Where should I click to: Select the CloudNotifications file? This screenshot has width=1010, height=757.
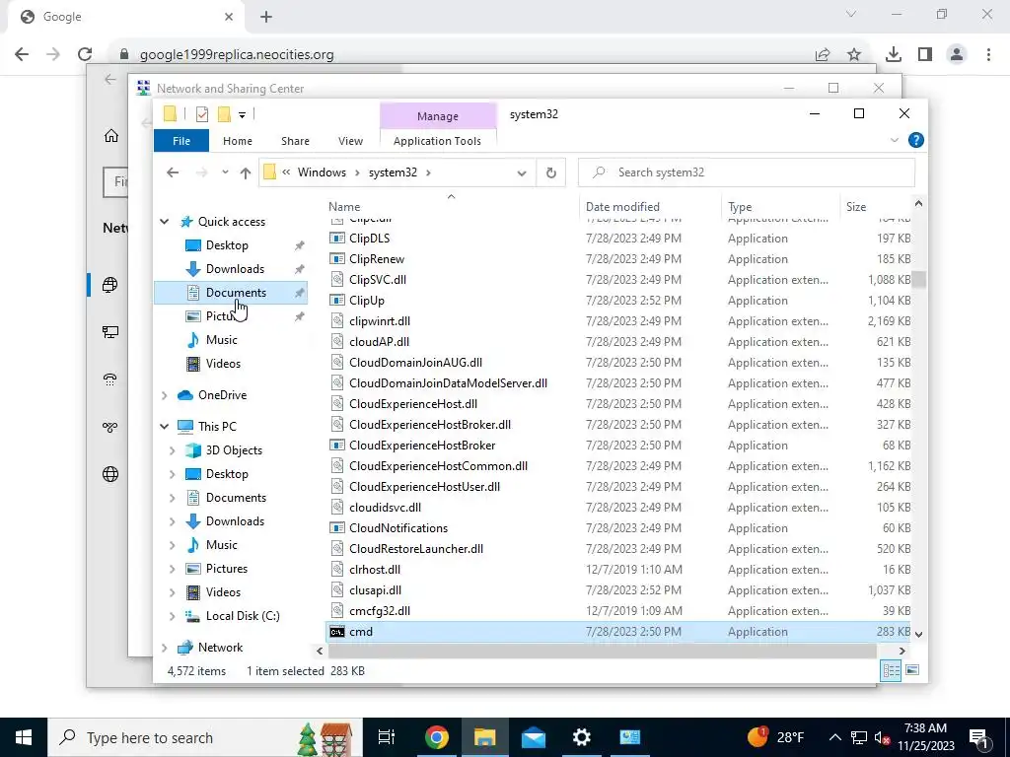pos(618,528)
